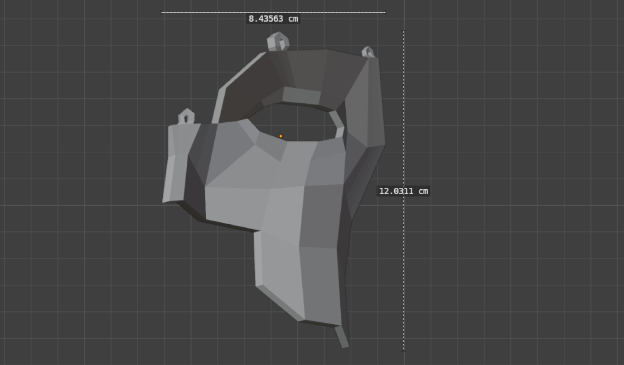
Task: Click left endpoint of horizontal ruler line
Action: (162, 12)
